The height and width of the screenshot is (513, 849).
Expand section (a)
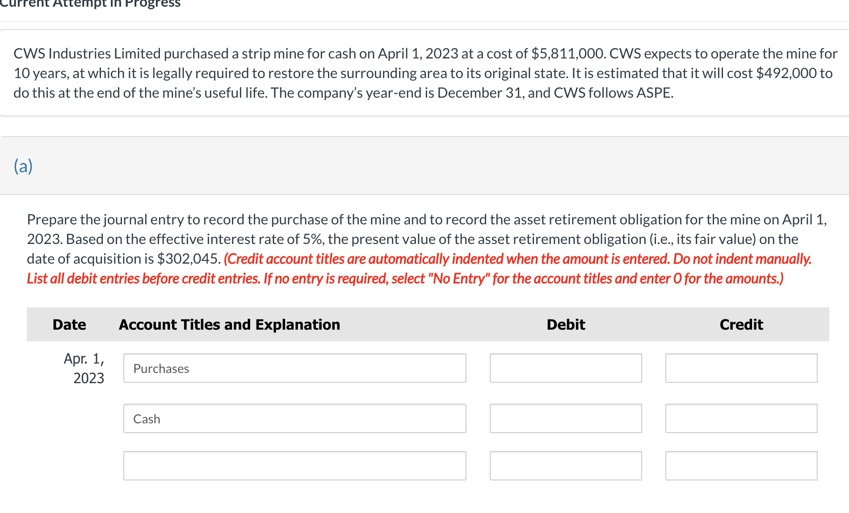[23, 165]
